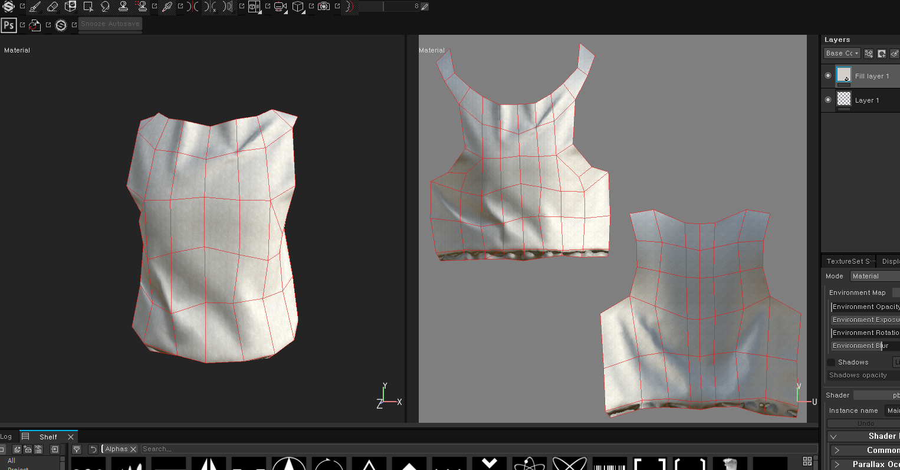Toggle visibility of Layer 1
This screenshot has height=470, width=900.
[x=828, y=100]
